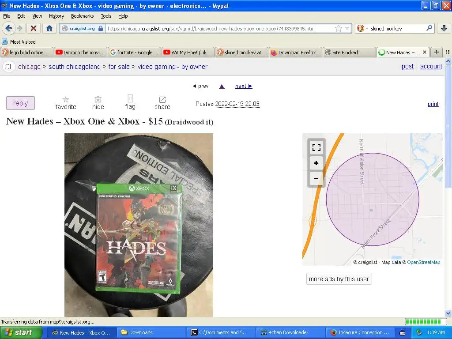Click the account link

tap(431, 66)
